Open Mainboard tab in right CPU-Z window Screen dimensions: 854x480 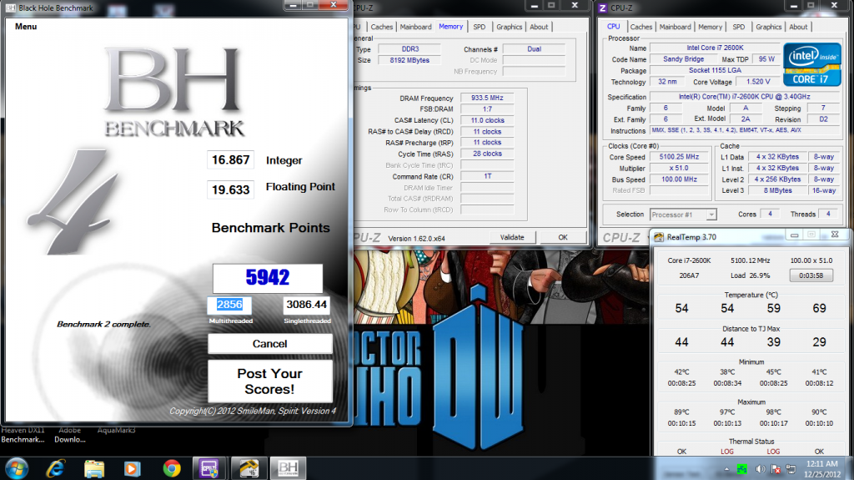tap(675, 27)
